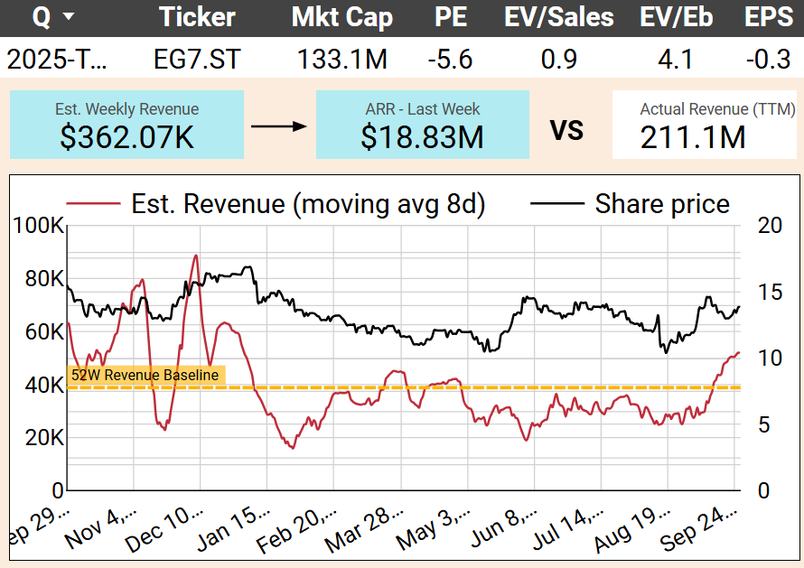
Task: Click the $18.83M ARR value
Action: [422, 137]
